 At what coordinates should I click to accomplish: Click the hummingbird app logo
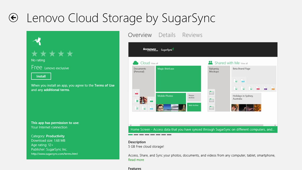(x=37, y=41)
